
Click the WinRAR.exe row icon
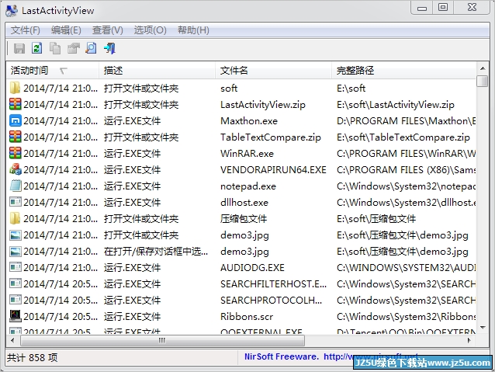pos(16,153)
